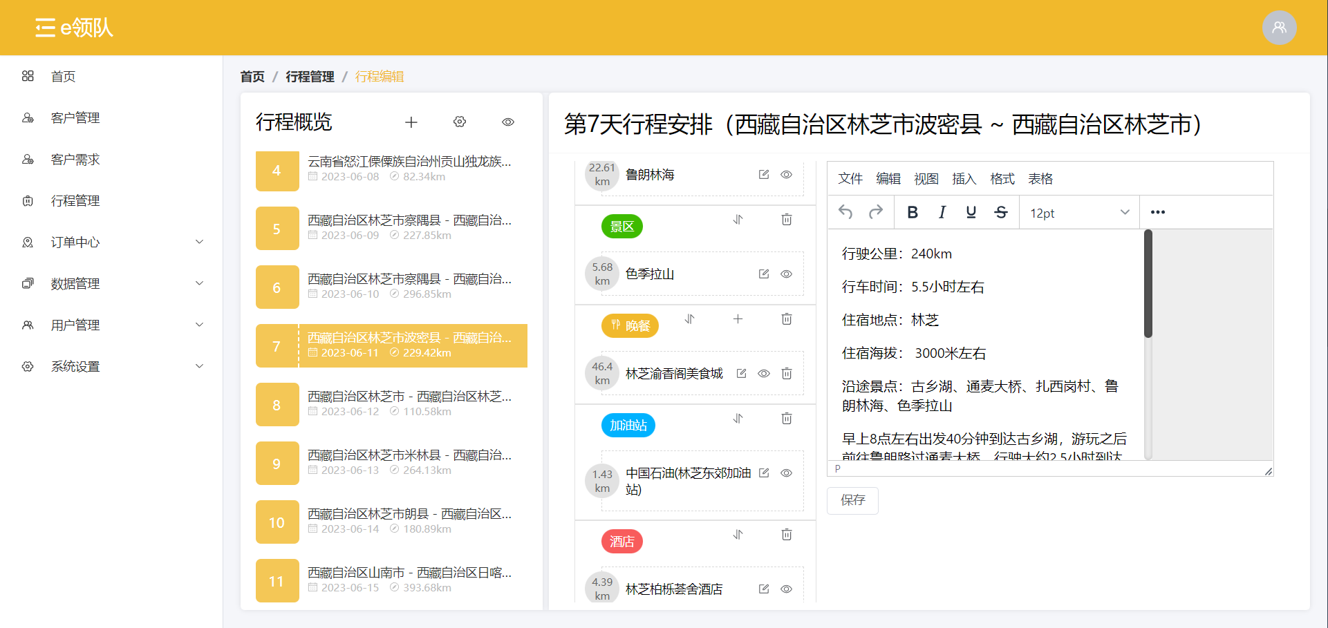This screenshot has height=628, width=1328.
Task: Open the 表格 editor menu
Action: (x=1040, y=179)
